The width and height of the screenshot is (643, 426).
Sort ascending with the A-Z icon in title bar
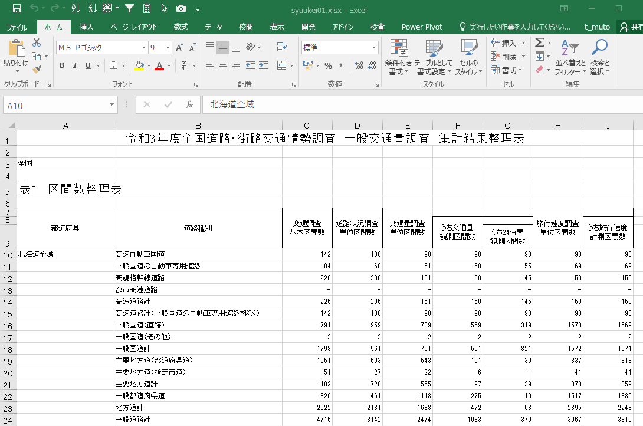(x=76, y=8)
